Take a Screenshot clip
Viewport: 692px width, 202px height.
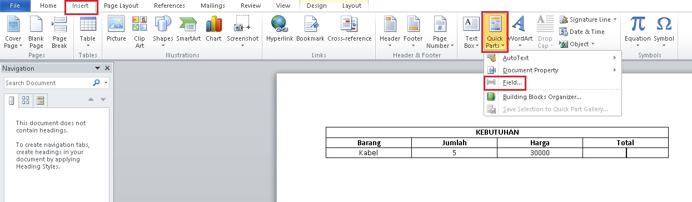242,32
